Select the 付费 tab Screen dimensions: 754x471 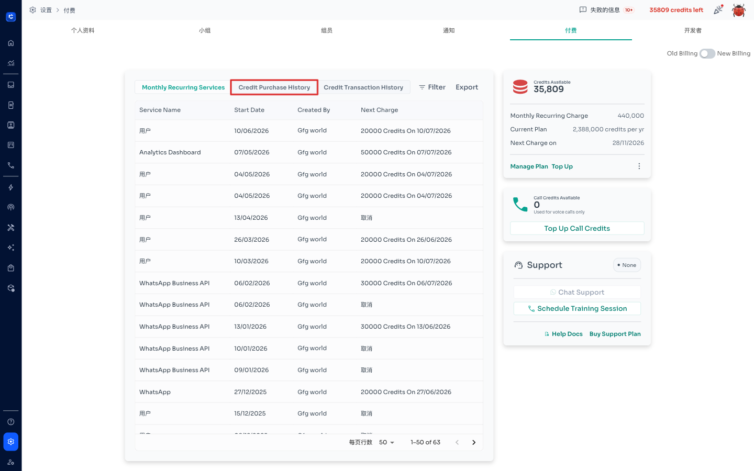[571, 30]
